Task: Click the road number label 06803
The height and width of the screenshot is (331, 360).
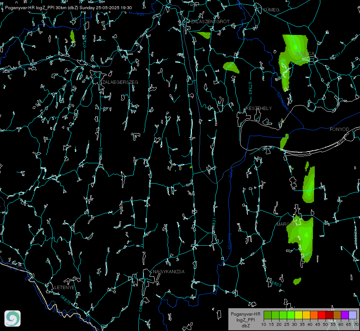Action: pos(276,284)
